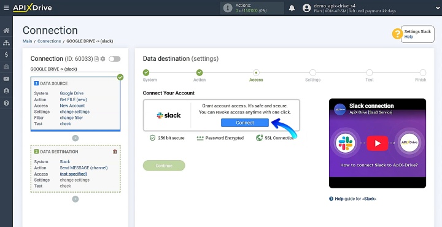The height and width of the screenshot is (227, 442).
Task: Click the Main breadcrumb link
Action: [28, 41]
